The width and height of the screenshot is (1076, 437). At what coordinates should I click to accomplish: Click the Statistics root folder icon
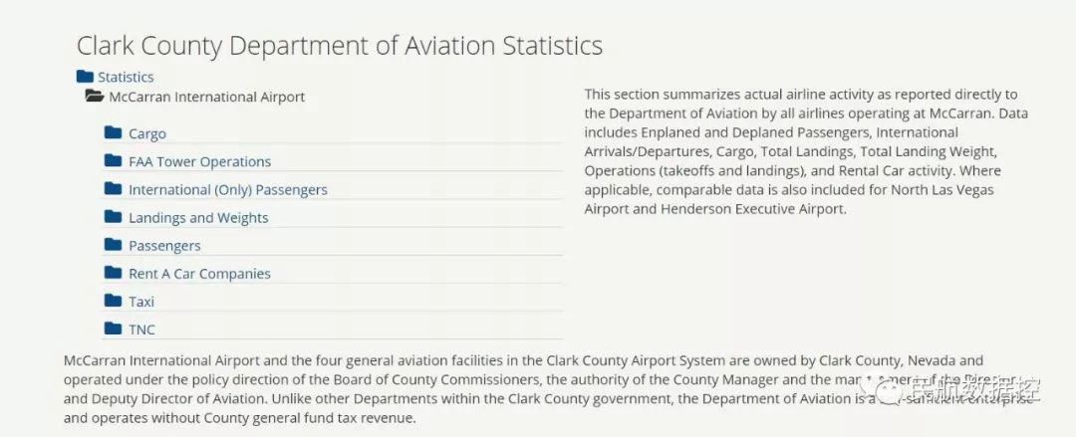pyautogui.click(x=85, y=76)
